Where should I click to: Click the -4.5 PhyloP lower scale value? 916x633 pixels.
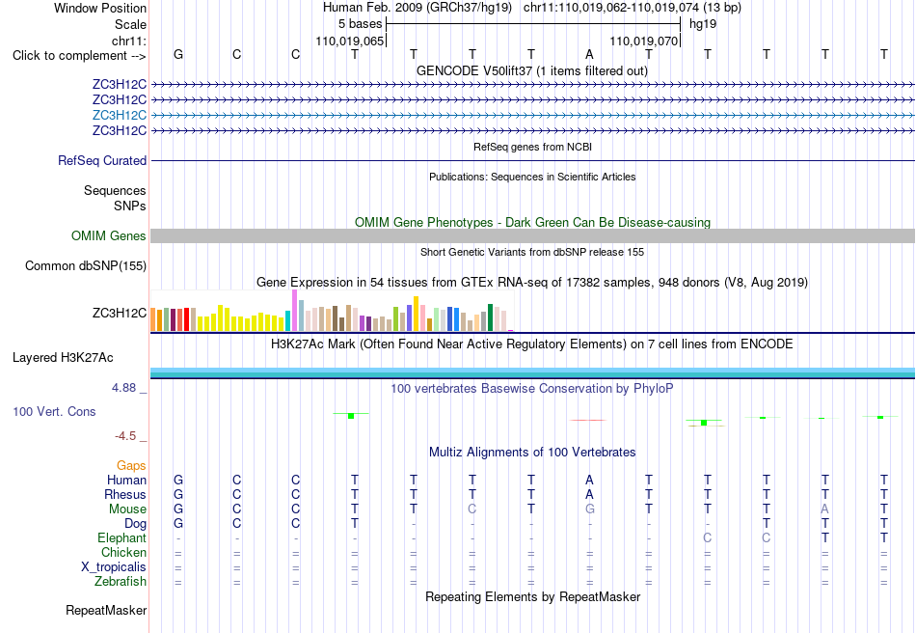pyautogui.click(x=125, y=436)
